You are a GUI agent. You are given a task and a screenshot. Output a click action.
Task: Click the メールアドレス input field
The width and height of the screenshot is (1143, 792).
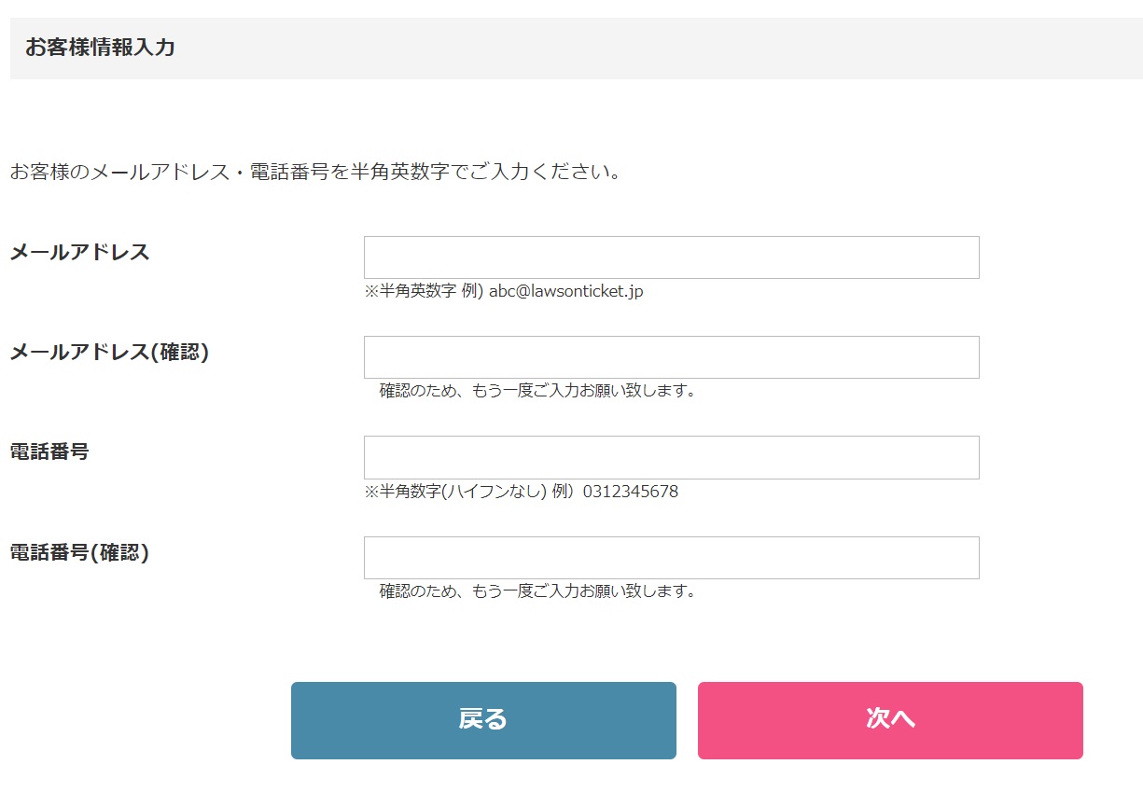pos(671,257)
